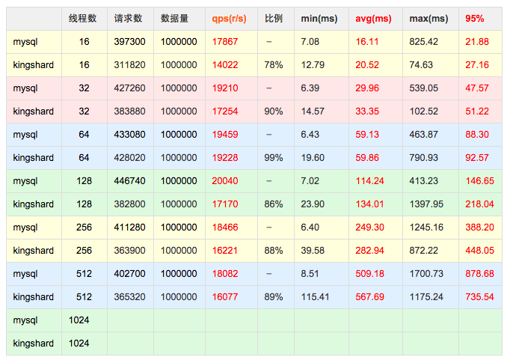Select qps value 16221

point(225,250)
